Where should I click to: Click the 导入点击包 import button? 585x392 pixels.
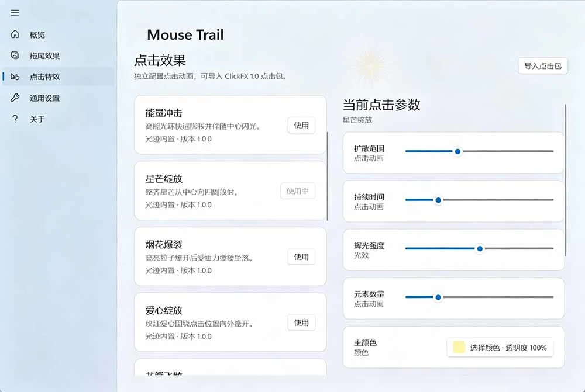(x=543, y=66)
